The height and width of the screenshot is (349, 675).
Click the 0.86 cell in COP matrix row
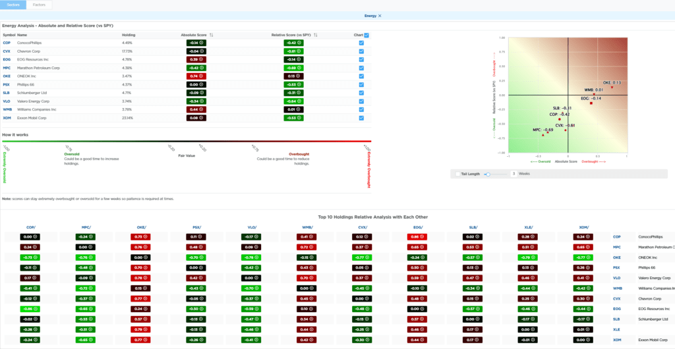(417, 237)
